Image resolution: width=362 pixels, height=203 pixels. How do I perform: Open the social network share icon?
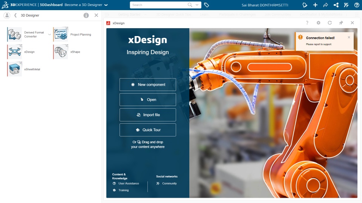pos(336,5)
